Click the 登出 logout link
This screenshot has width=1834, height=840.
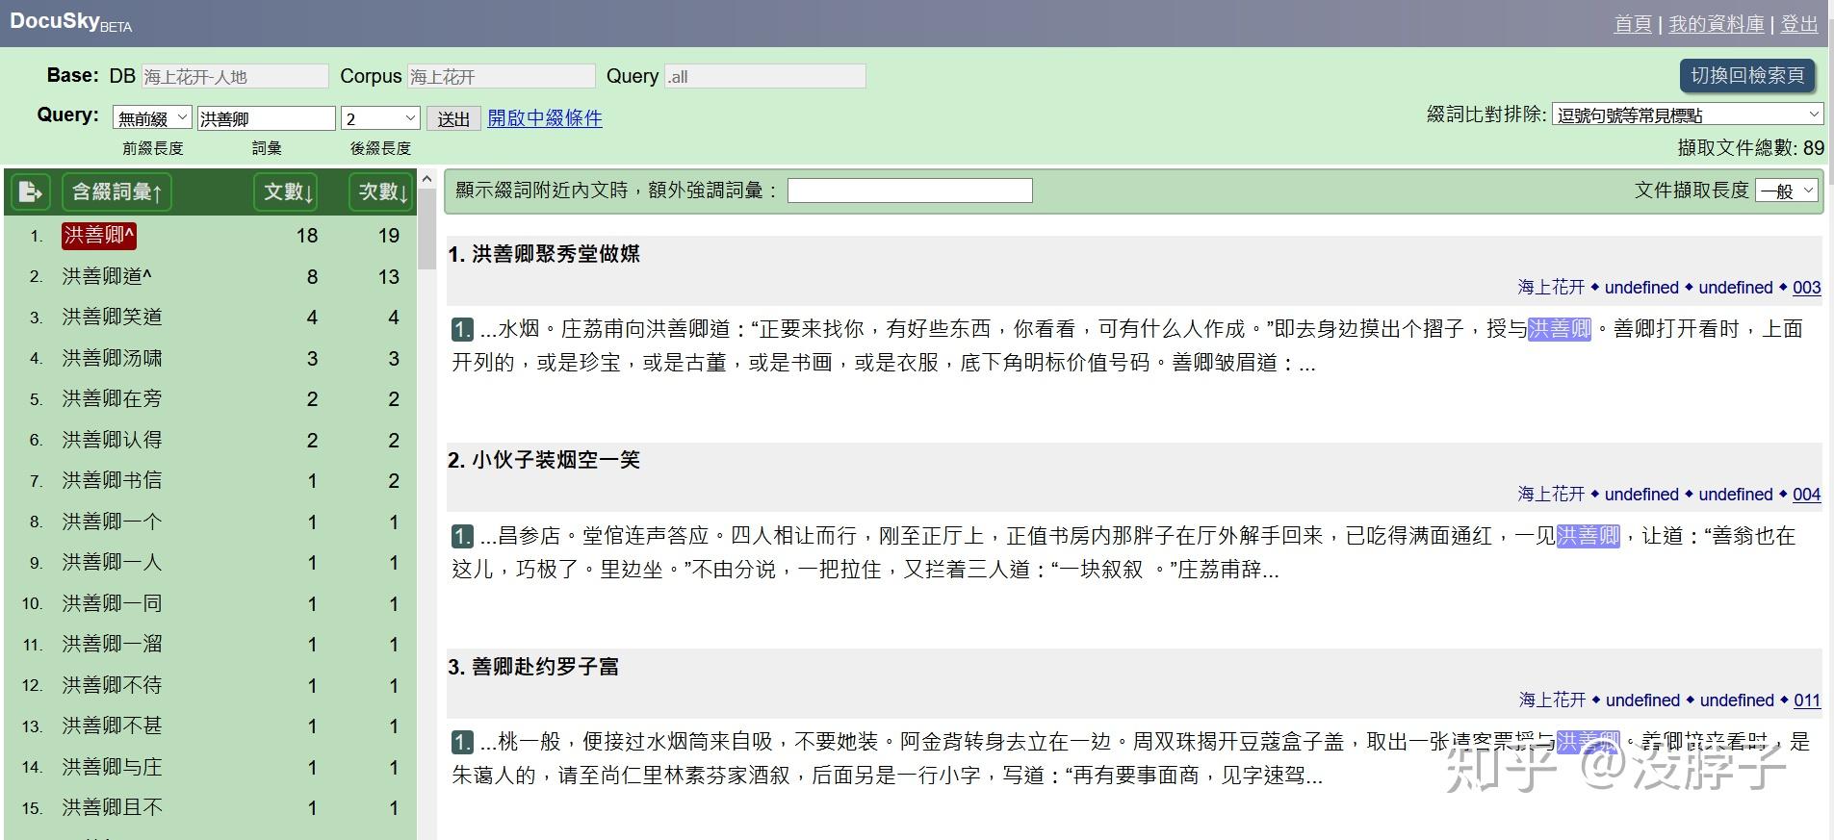1799,24
